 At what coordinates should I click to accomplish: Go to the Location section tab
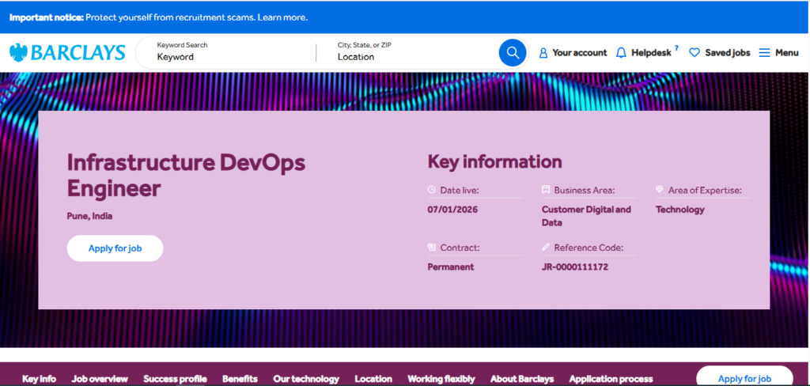coord(373,379)
